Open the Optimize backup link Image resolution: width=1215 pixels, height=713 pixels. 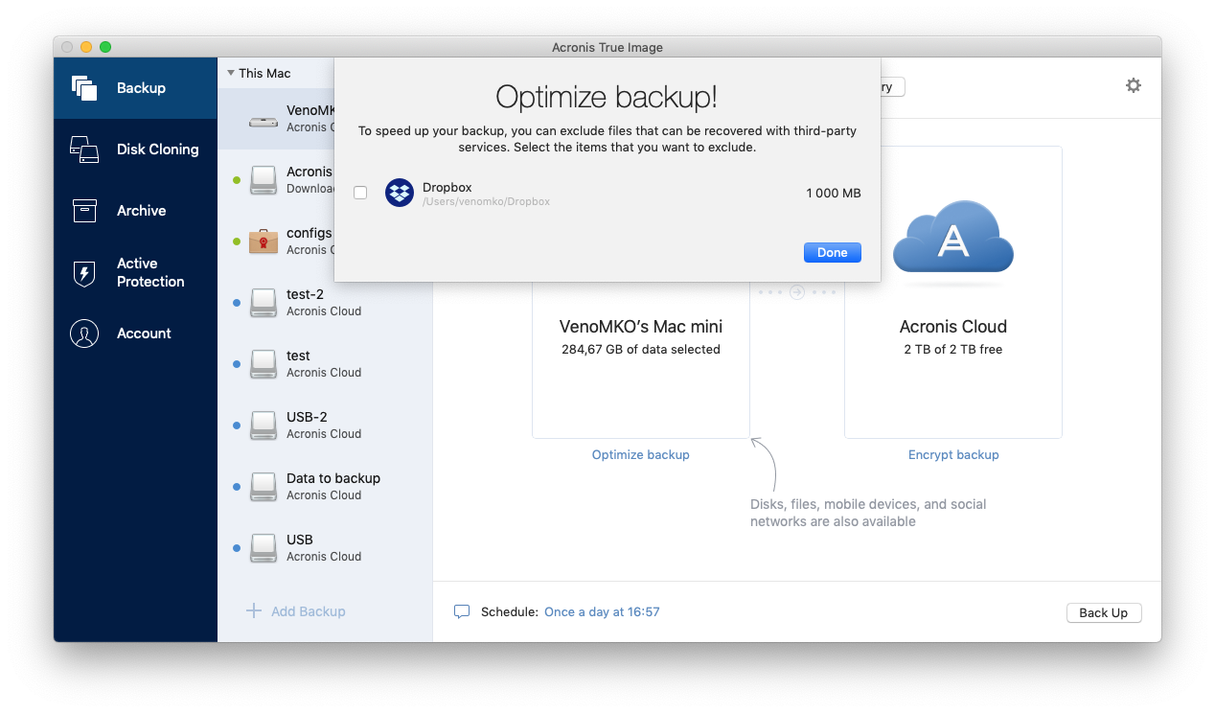click(x=640, y=455)
